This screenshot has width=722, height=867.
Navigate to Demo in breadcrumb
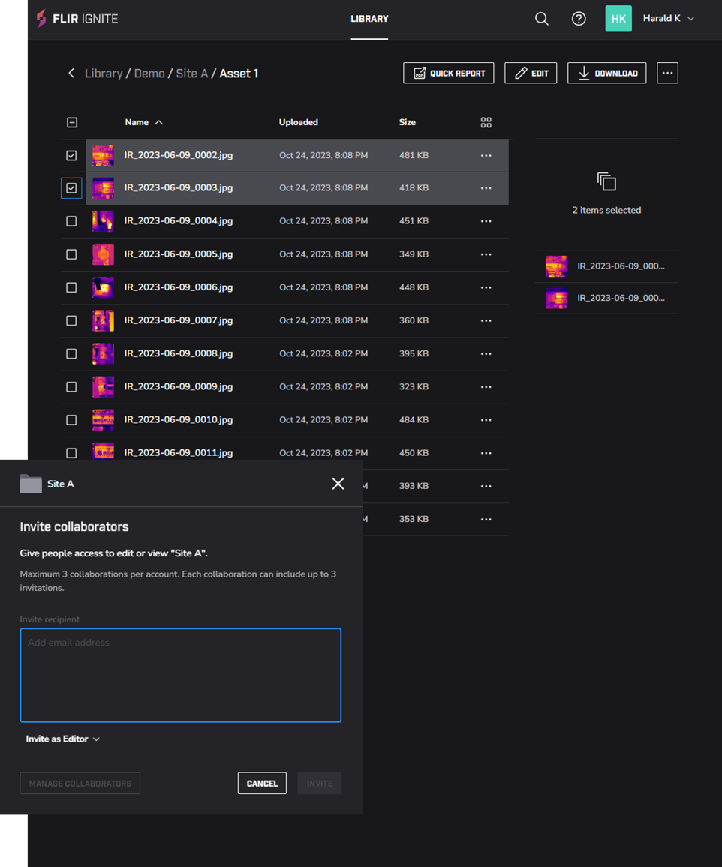pyautogui.click(x=149, y=73)
